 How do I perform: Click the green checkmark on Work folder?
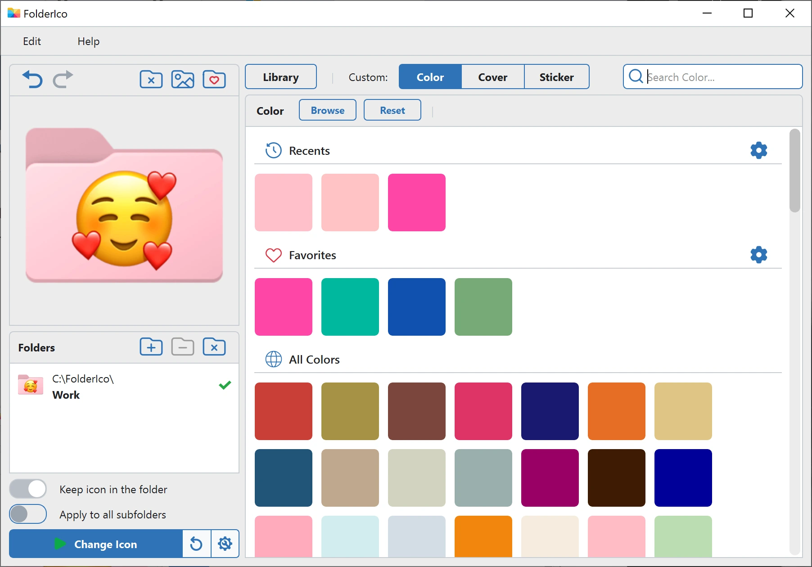tap(225, 385)
